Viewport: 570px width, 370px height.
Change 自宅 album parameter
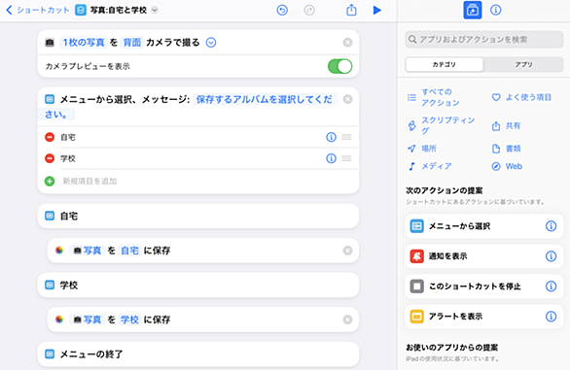[129, 251]
